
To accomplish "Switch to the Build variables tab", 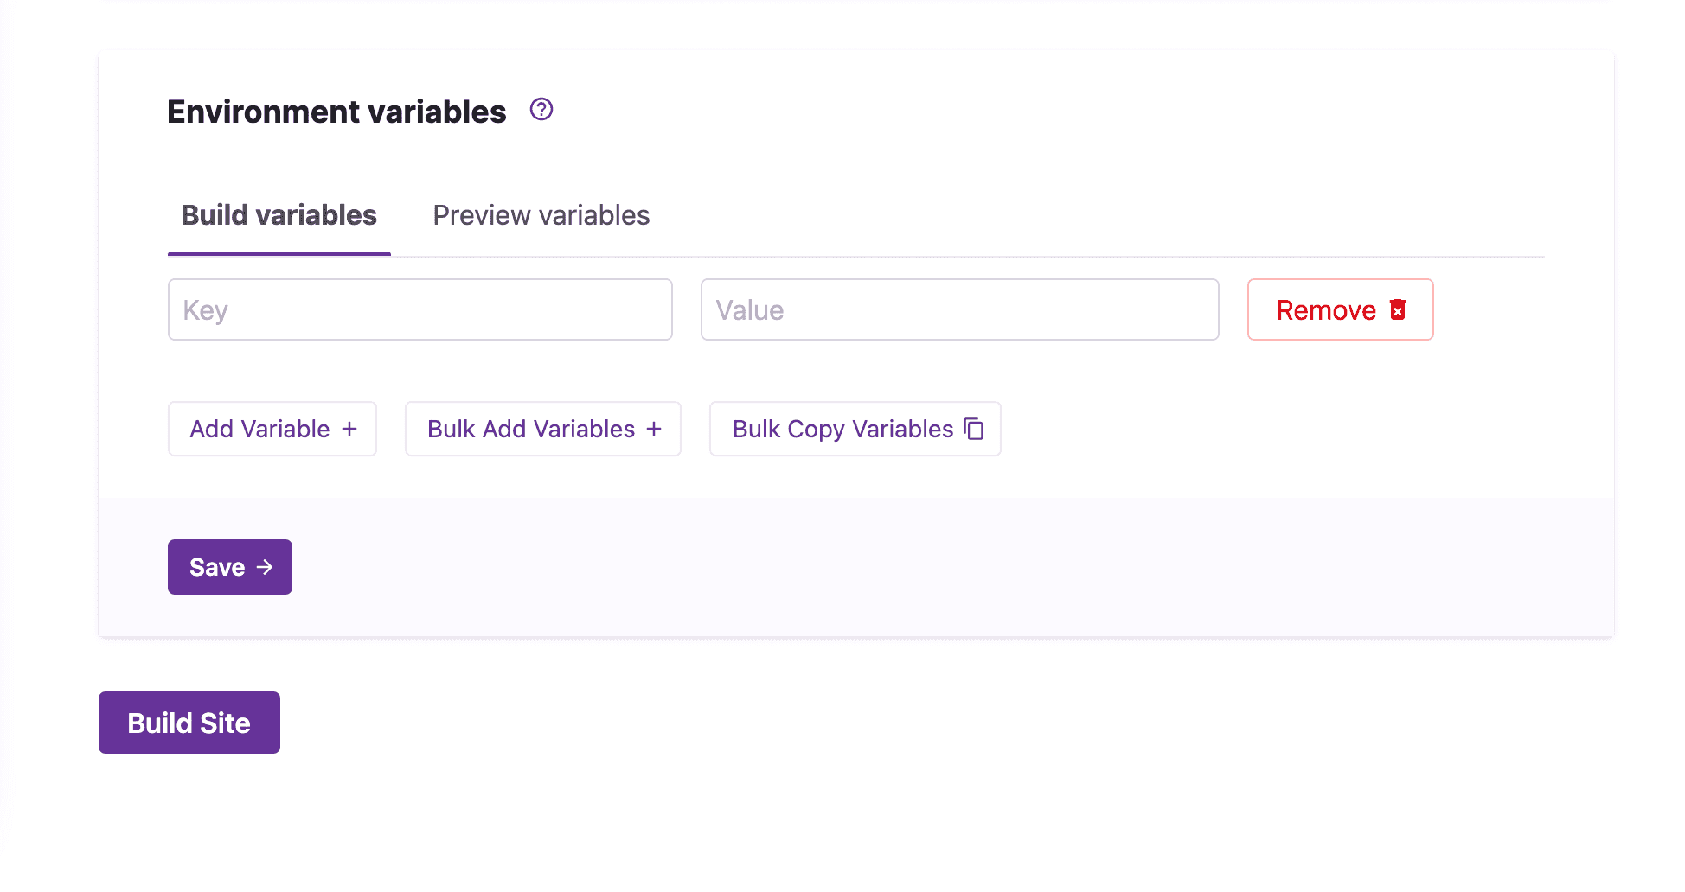I will 279,215.
